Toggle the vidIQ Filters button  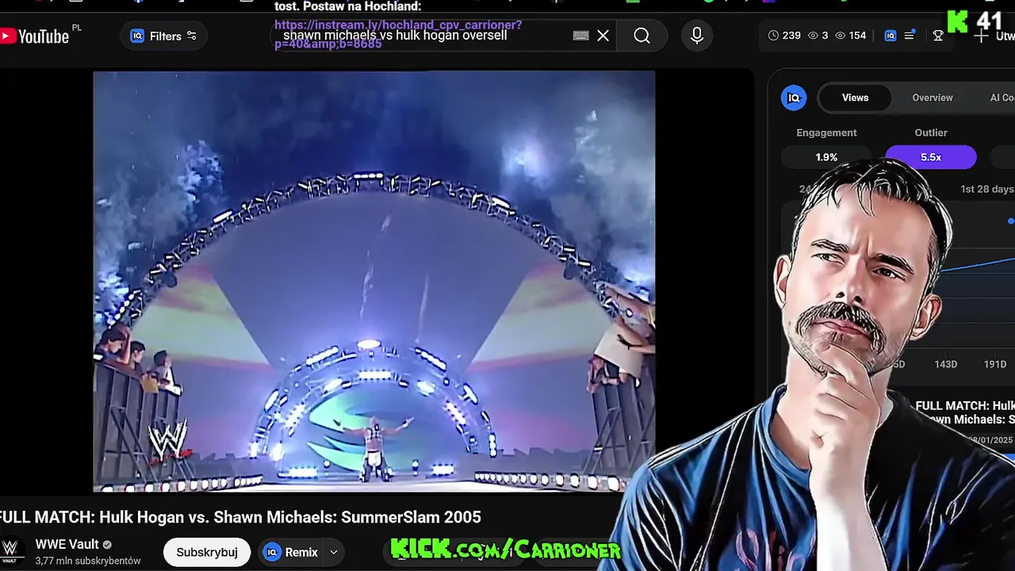163,36
